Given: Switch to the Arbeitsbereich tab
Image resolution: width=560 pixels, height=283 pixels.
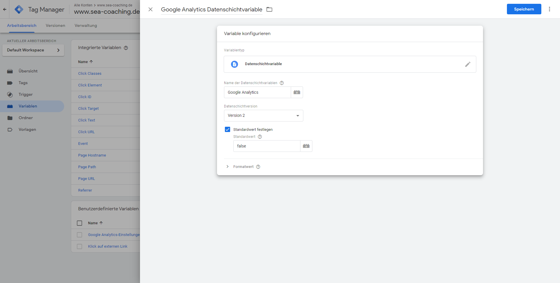Looking at the screenshot, I should click(22, 26).
